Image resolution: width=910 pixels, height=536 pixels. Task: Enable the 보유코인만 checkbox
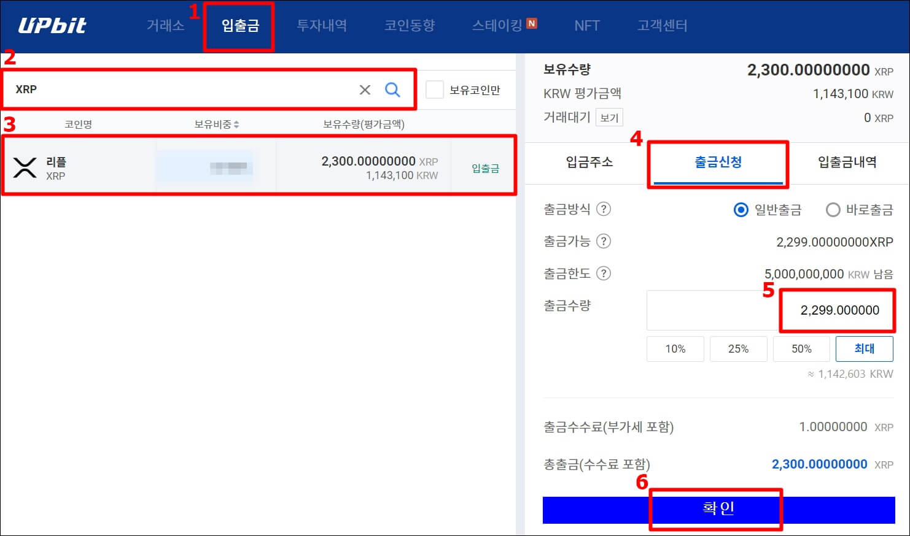point(435,89)
